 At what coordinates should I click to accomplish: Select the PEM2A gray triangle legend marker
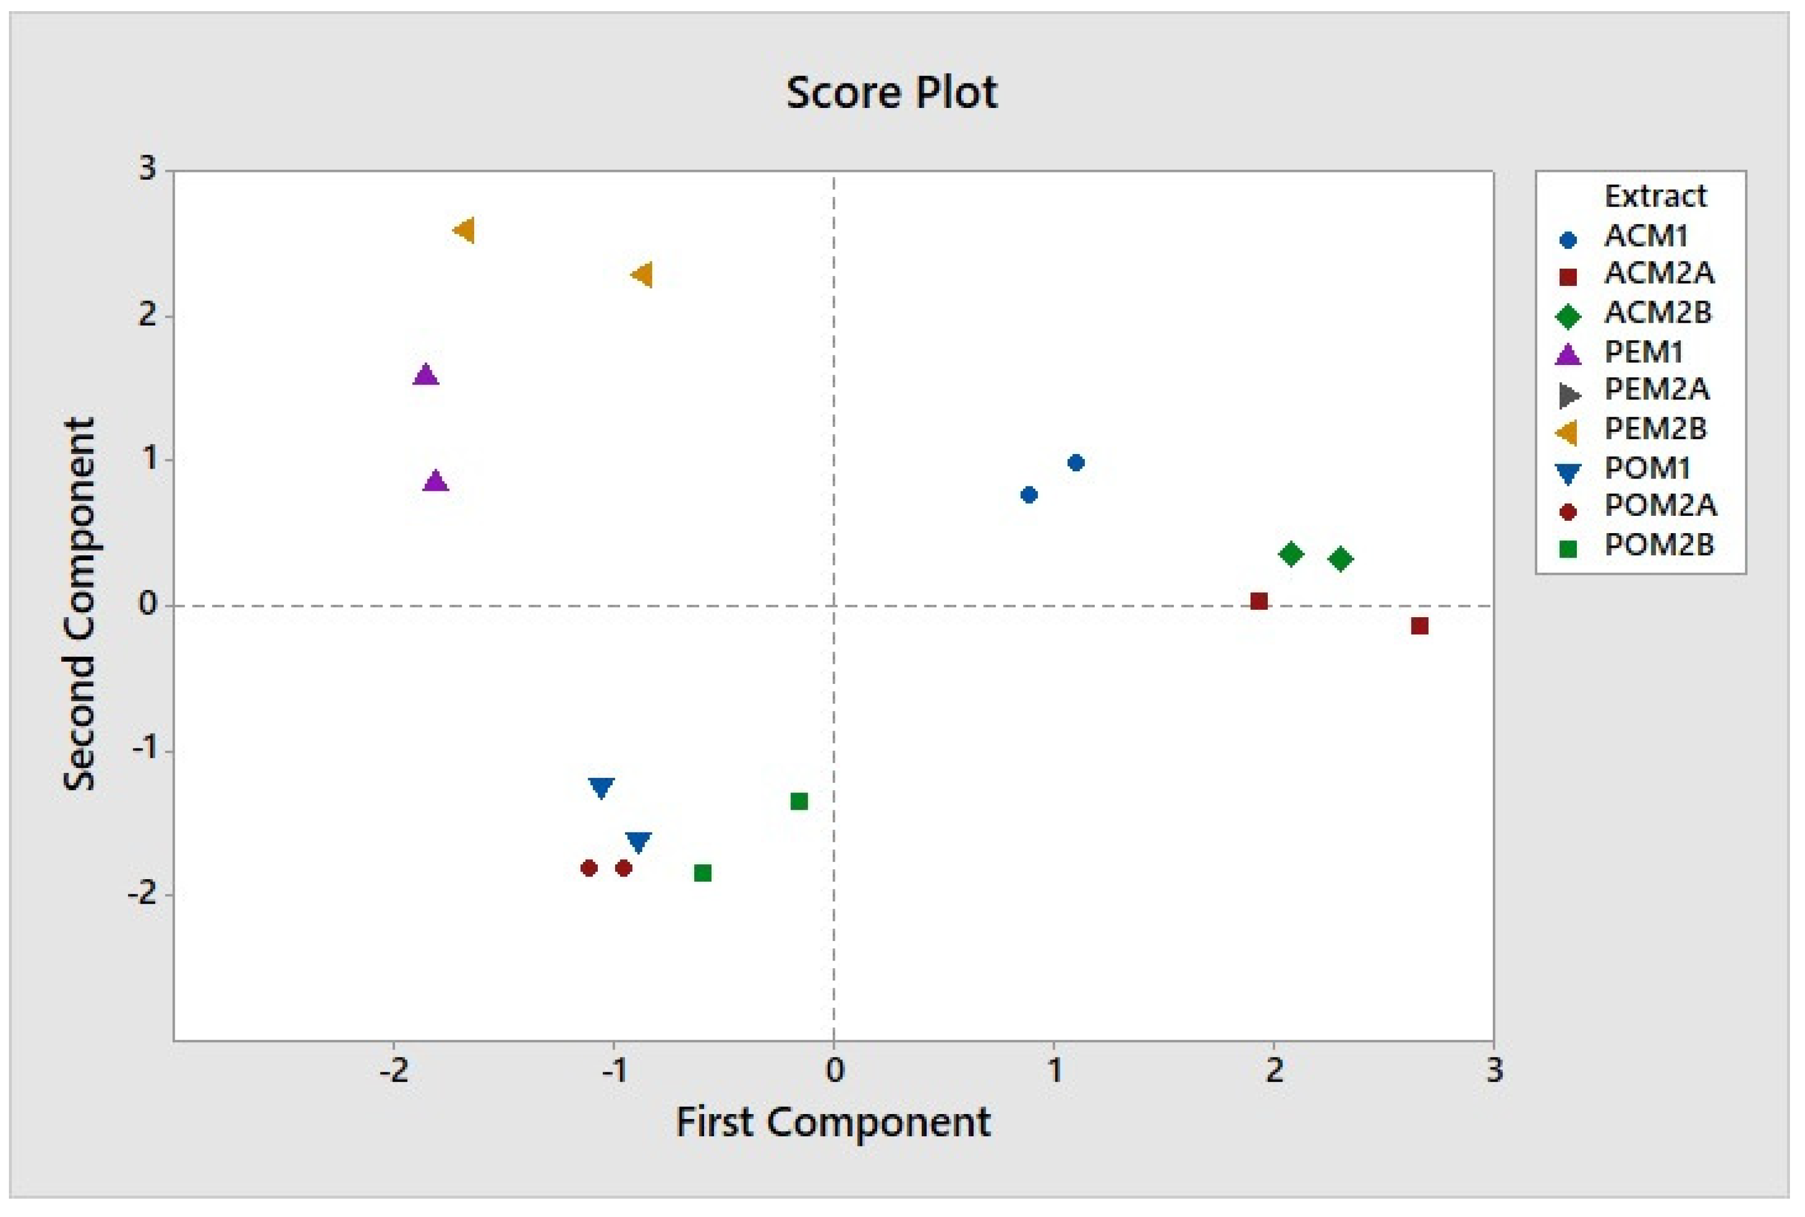[1569, 395]
